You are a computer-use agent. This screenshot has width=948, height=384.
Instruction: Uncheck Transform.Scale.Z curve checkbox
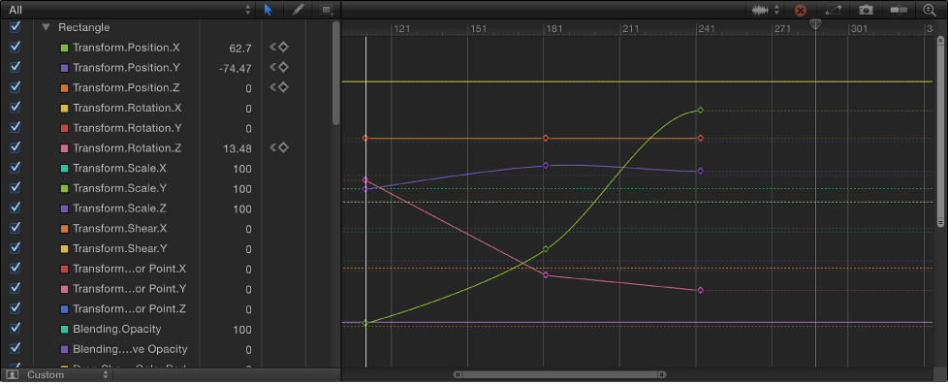click(16, 208)
